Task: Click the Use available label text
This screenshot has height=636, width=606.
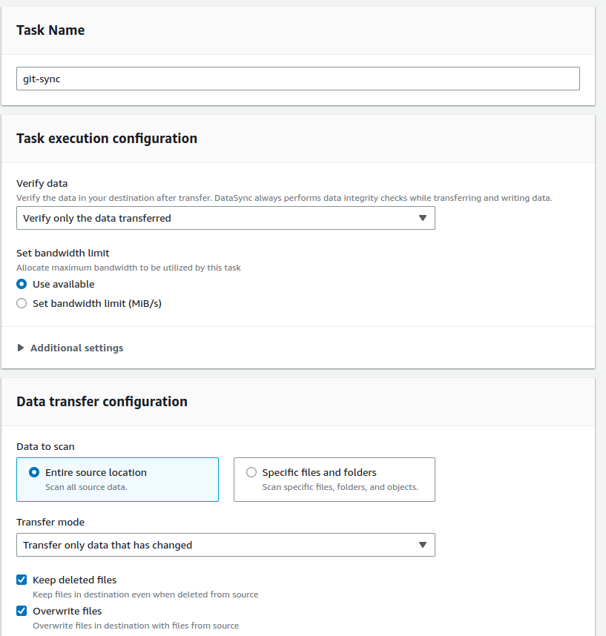Action: [63, 284]
